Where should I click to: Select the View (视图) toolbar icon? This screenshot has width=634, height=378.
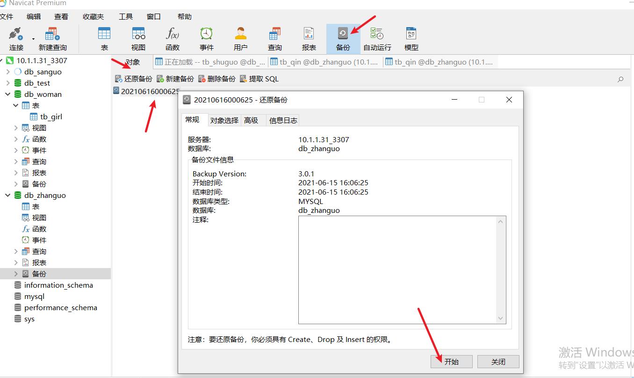138,39
